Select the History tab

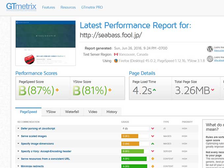pos(112,112)
